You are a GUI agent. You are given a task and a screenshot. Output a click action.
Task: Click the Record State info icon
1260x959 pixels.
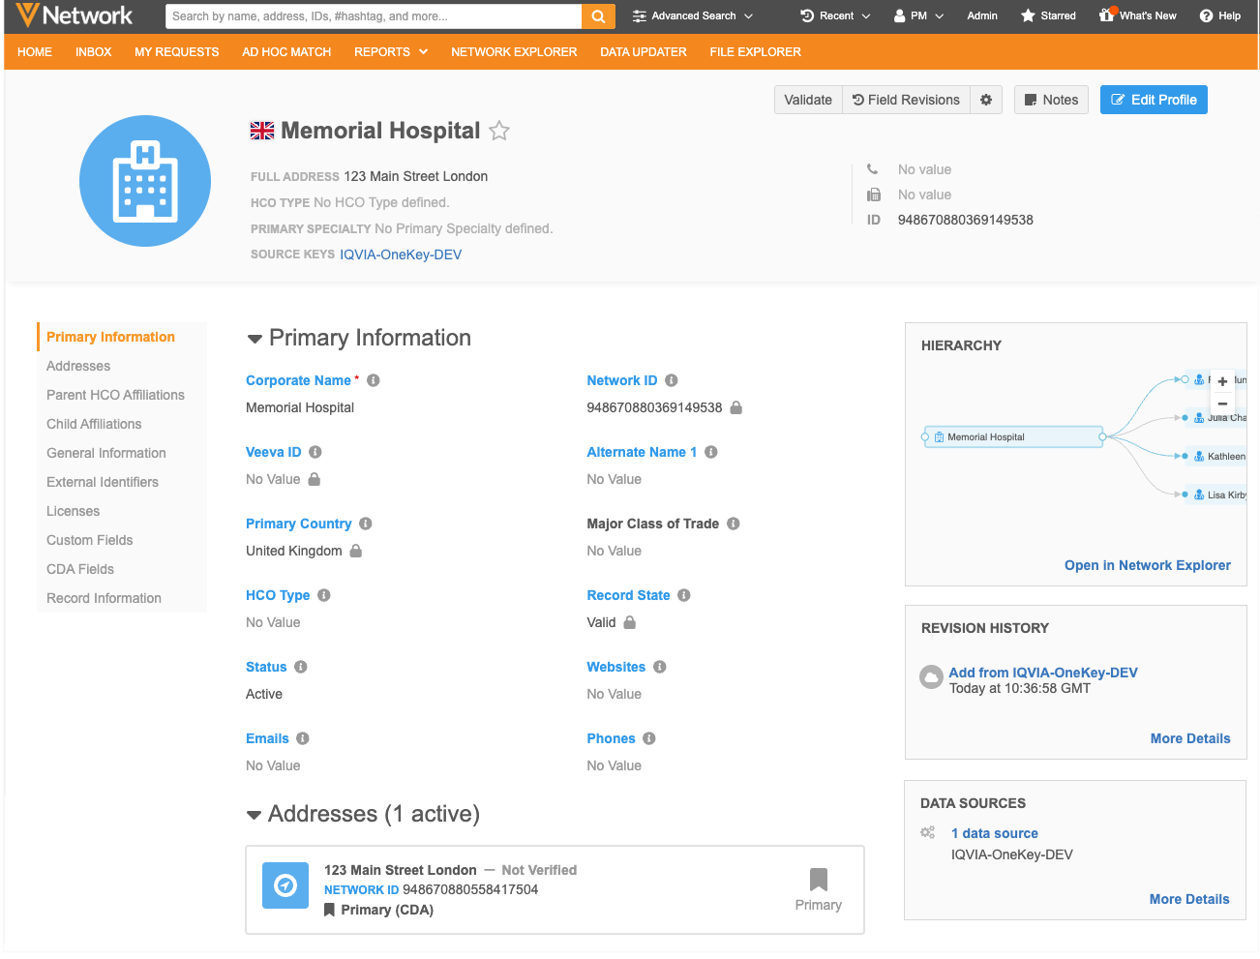[x=684, y=595]
